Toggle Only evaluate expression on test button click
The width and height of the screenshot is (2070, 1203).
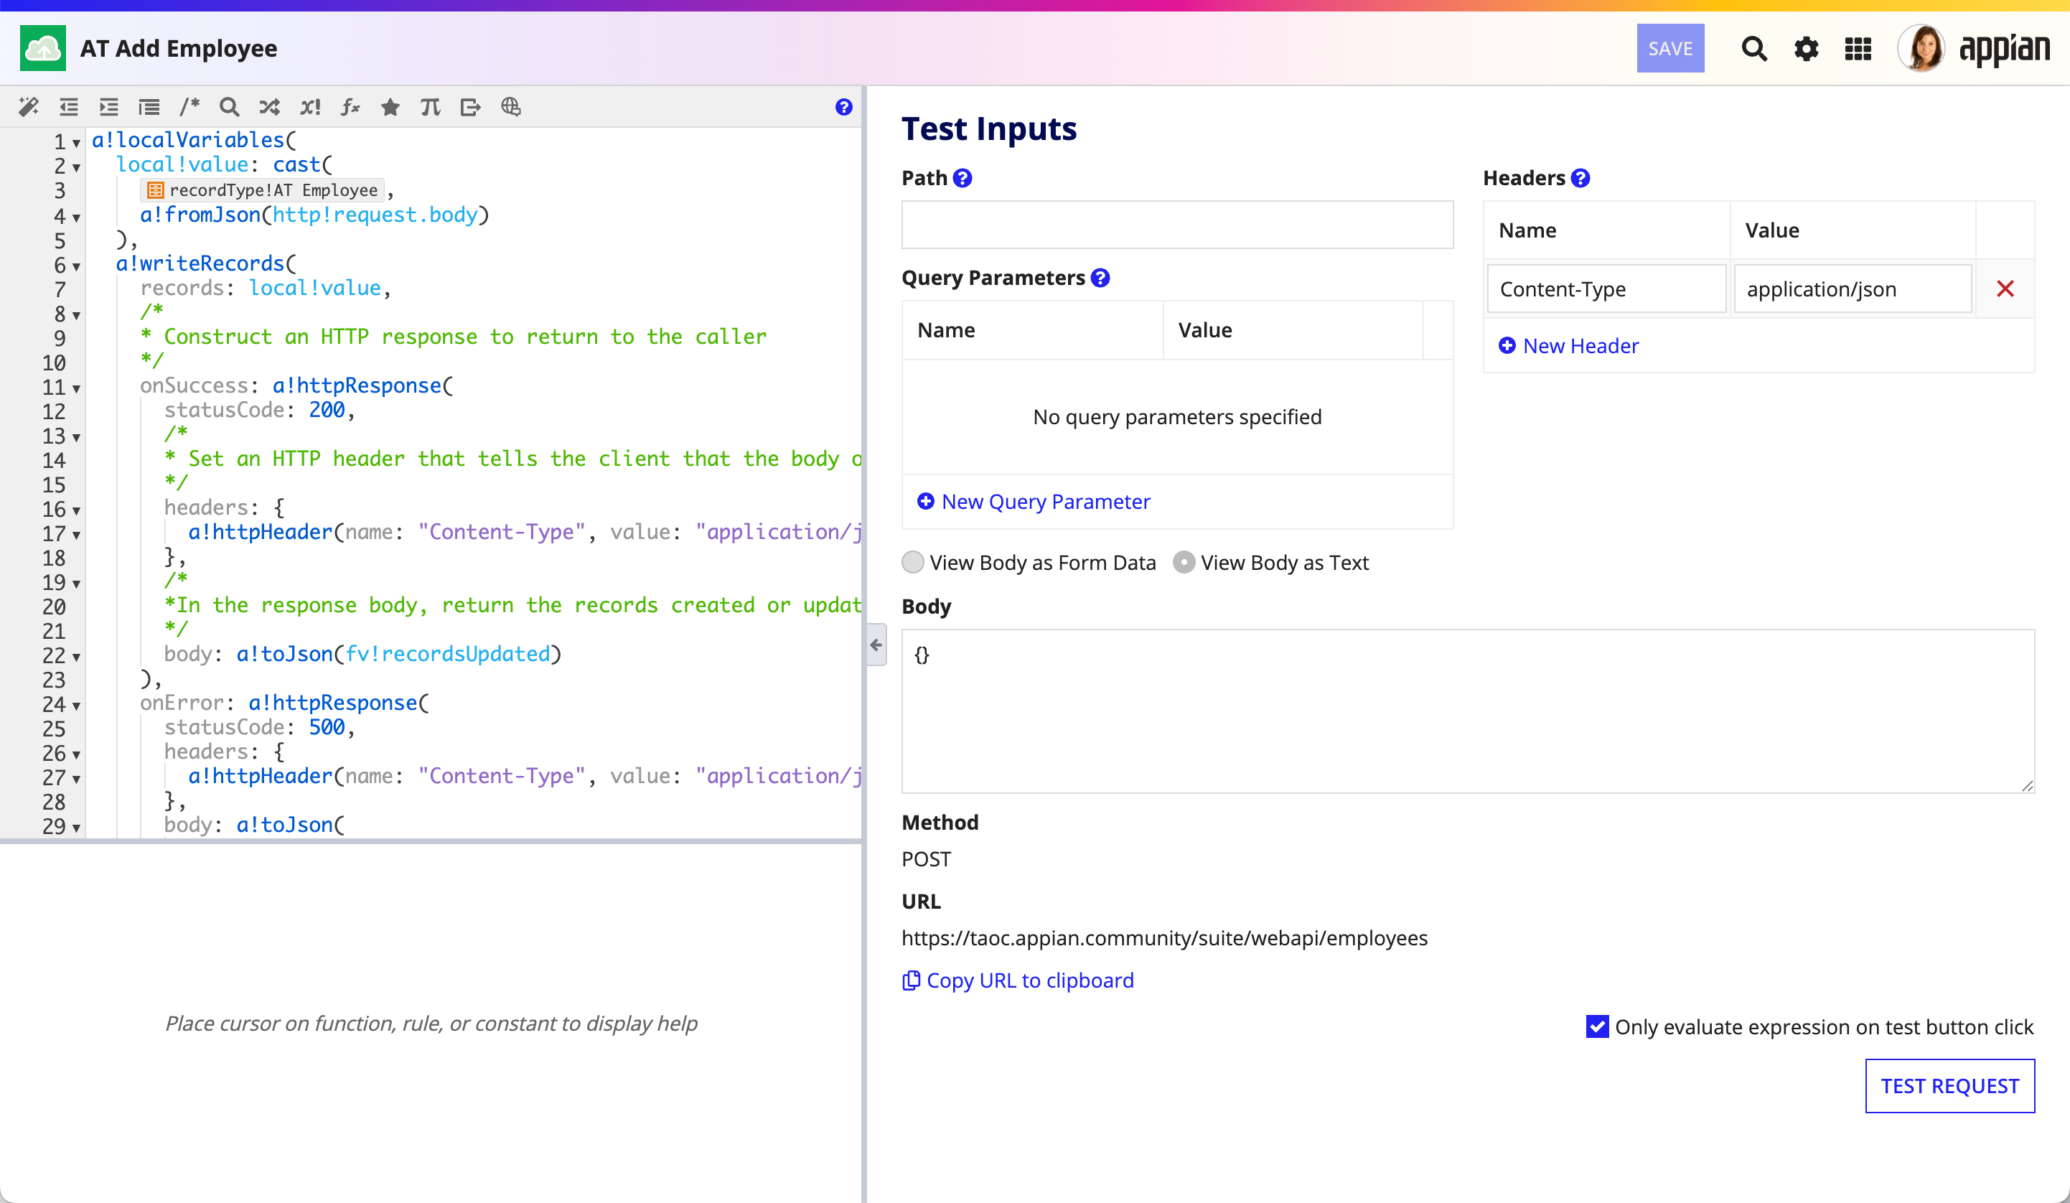pos(1598,1026)
